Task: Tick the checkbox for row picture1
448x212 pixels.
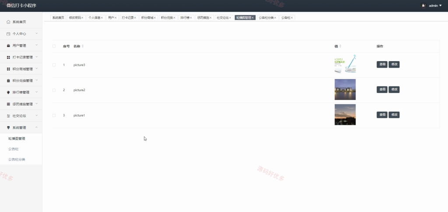Action: [54, 116]
